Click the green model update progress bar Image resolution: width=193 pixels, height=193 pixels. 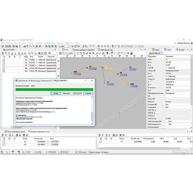point(54,89)
